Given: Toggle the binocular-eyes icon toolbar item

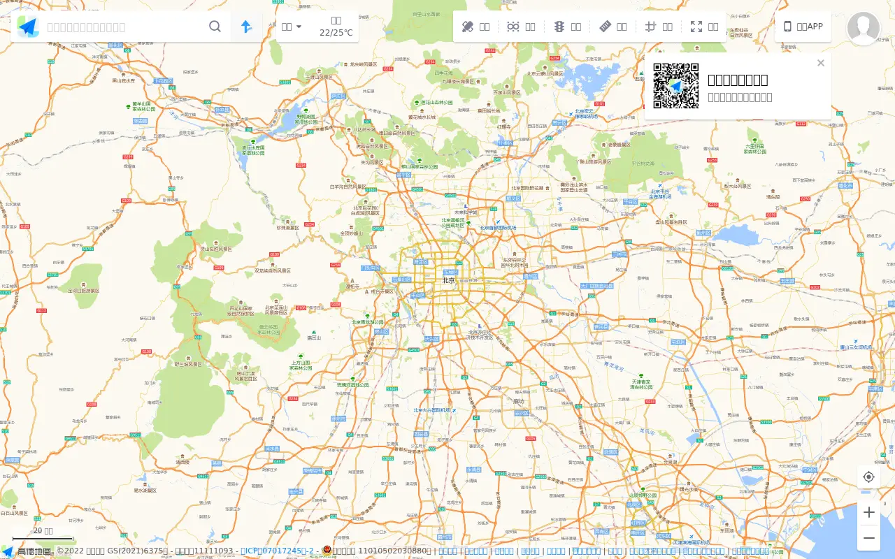Looking at the screenshot, I should tap(521, 27).
